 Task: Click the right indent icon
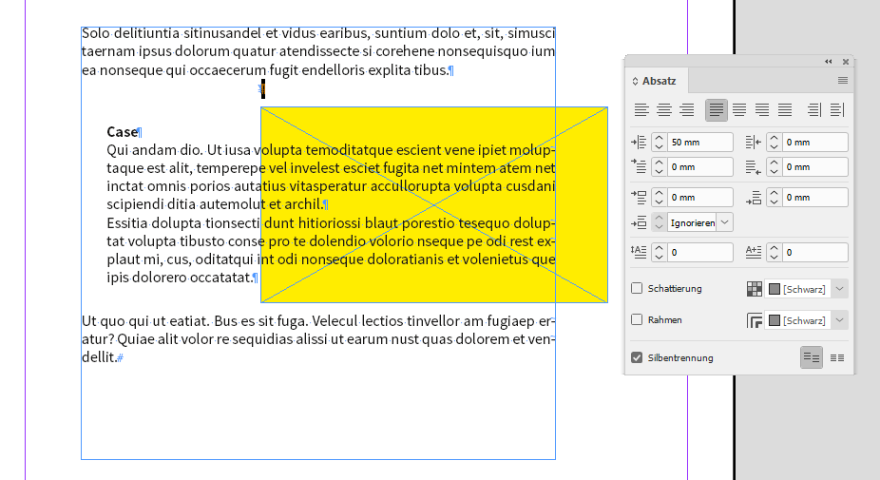pos(754,143)
